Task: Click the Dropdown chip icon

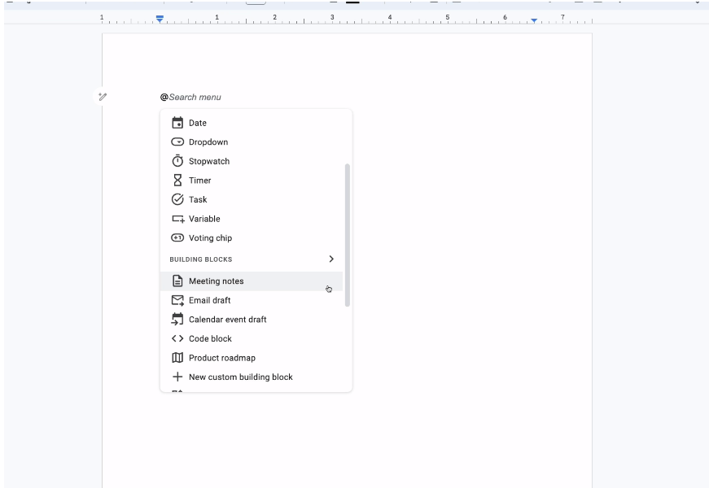Action: (177, 142)
